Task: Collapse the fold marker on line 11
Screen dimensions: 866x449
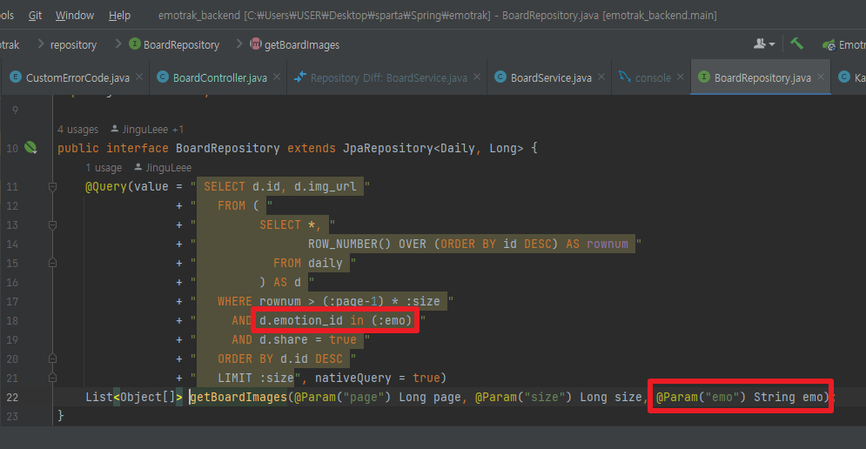Action: (52, 187)
